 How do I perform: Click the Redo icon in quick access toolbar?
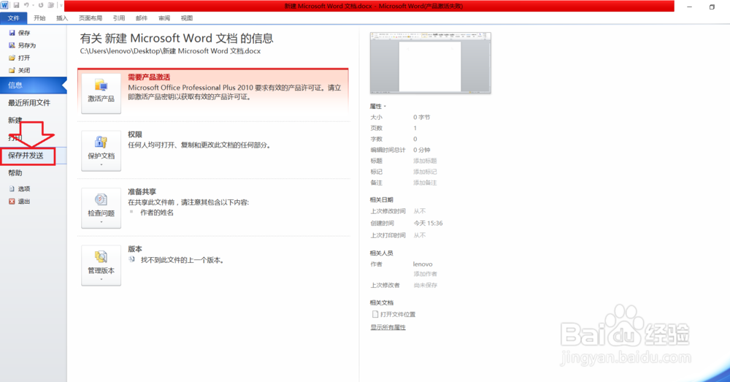pos(41,5)
